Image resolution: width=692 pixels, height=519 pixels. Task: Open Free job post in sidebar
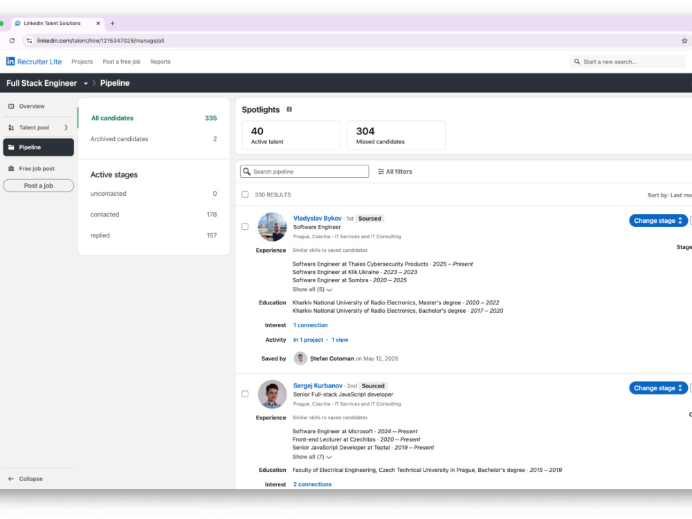pos(38,169)
